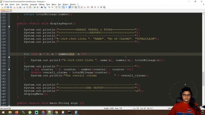Click the User Defined Language icon
Image resolution: width=205 pixels, height=115 pixels.
tap(72, 7)
